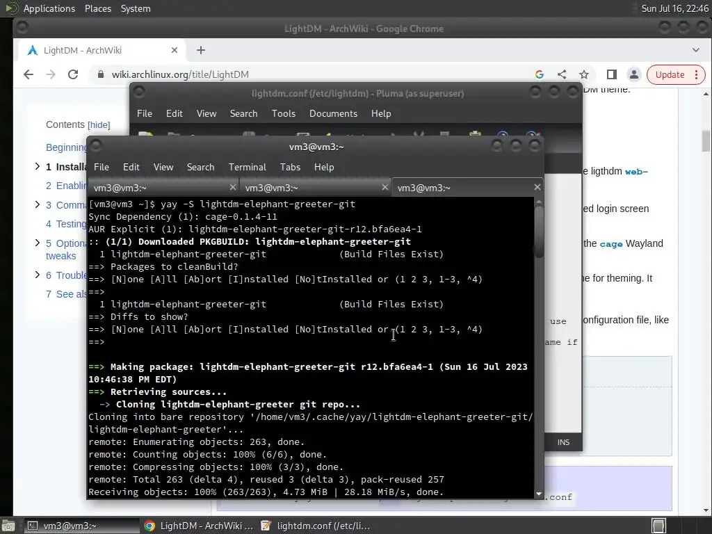Open Pluma Tools menu
The width and height of the screenshot is (712, 534).
[x=284, y=113]
